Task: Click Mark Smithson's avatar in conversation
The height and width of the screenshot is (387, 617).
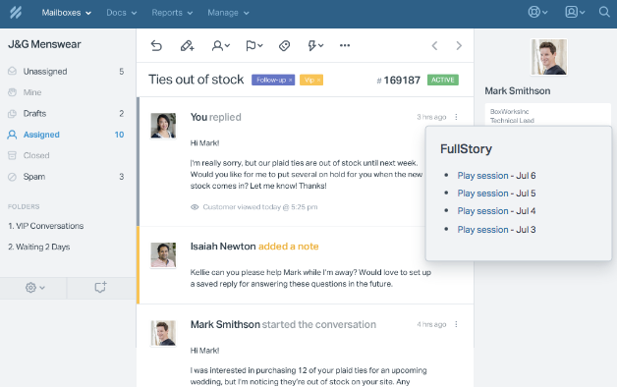Action: (x=163, y=333)
